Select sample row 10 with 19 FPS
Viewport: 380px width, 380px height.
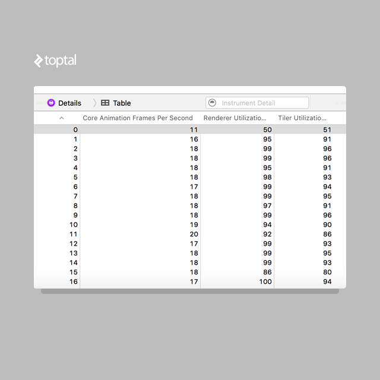190,224
